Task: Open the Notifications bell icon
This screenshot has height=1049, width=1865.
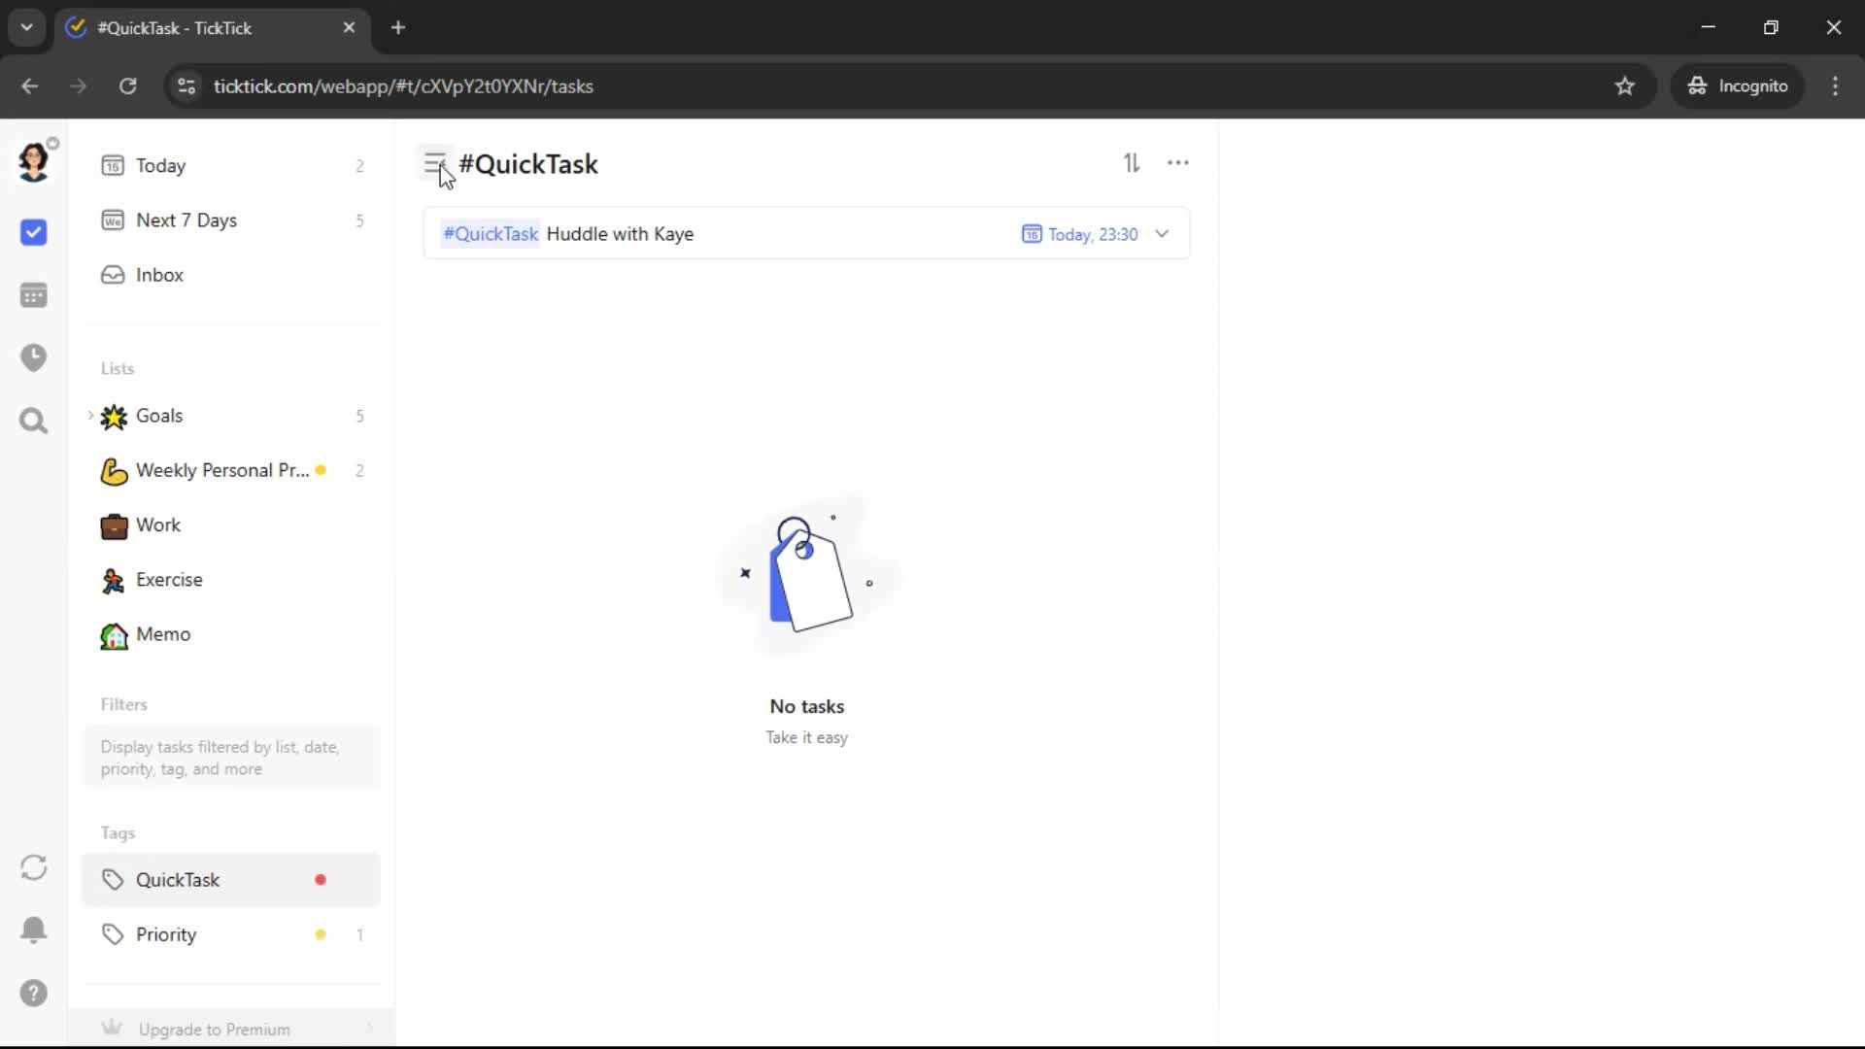Action: [x=33, y=930]
